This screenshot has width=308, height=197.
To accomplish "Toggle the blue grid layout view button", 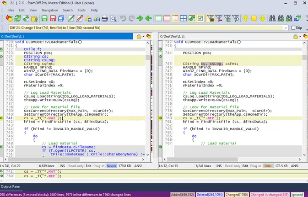I will click(184, 18).
